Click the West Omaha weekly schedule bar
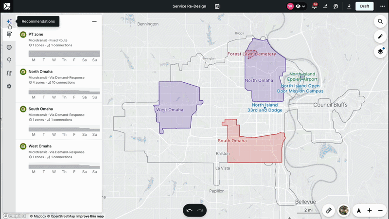389x219 pixels. (64, 165)
